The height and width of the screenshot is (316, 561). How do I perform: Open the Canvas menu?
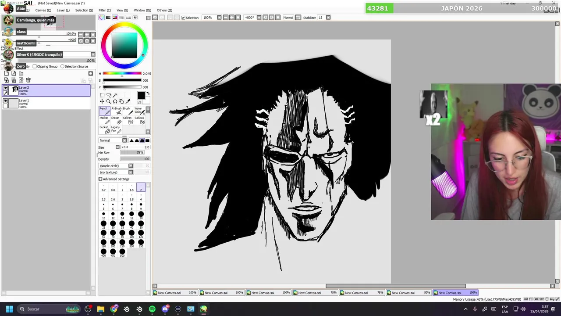click(x=43, y=10)
